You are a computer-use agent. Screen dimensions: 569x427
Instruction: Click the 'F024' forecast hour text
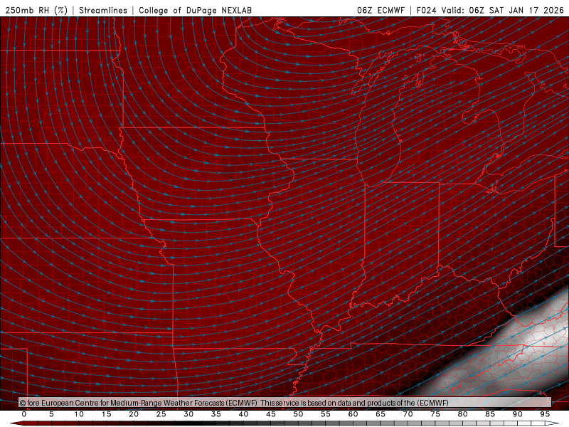point(426,10)
